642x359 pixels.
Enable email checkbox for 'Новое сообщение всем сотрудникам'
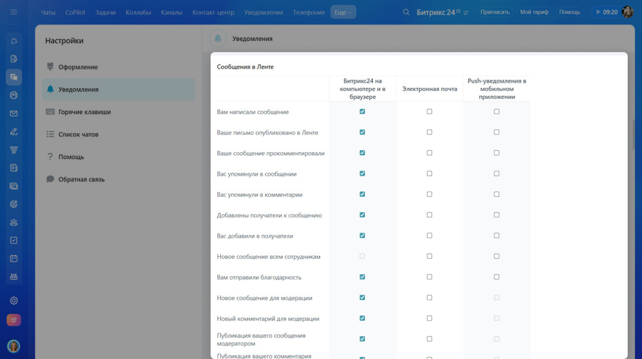429,256
